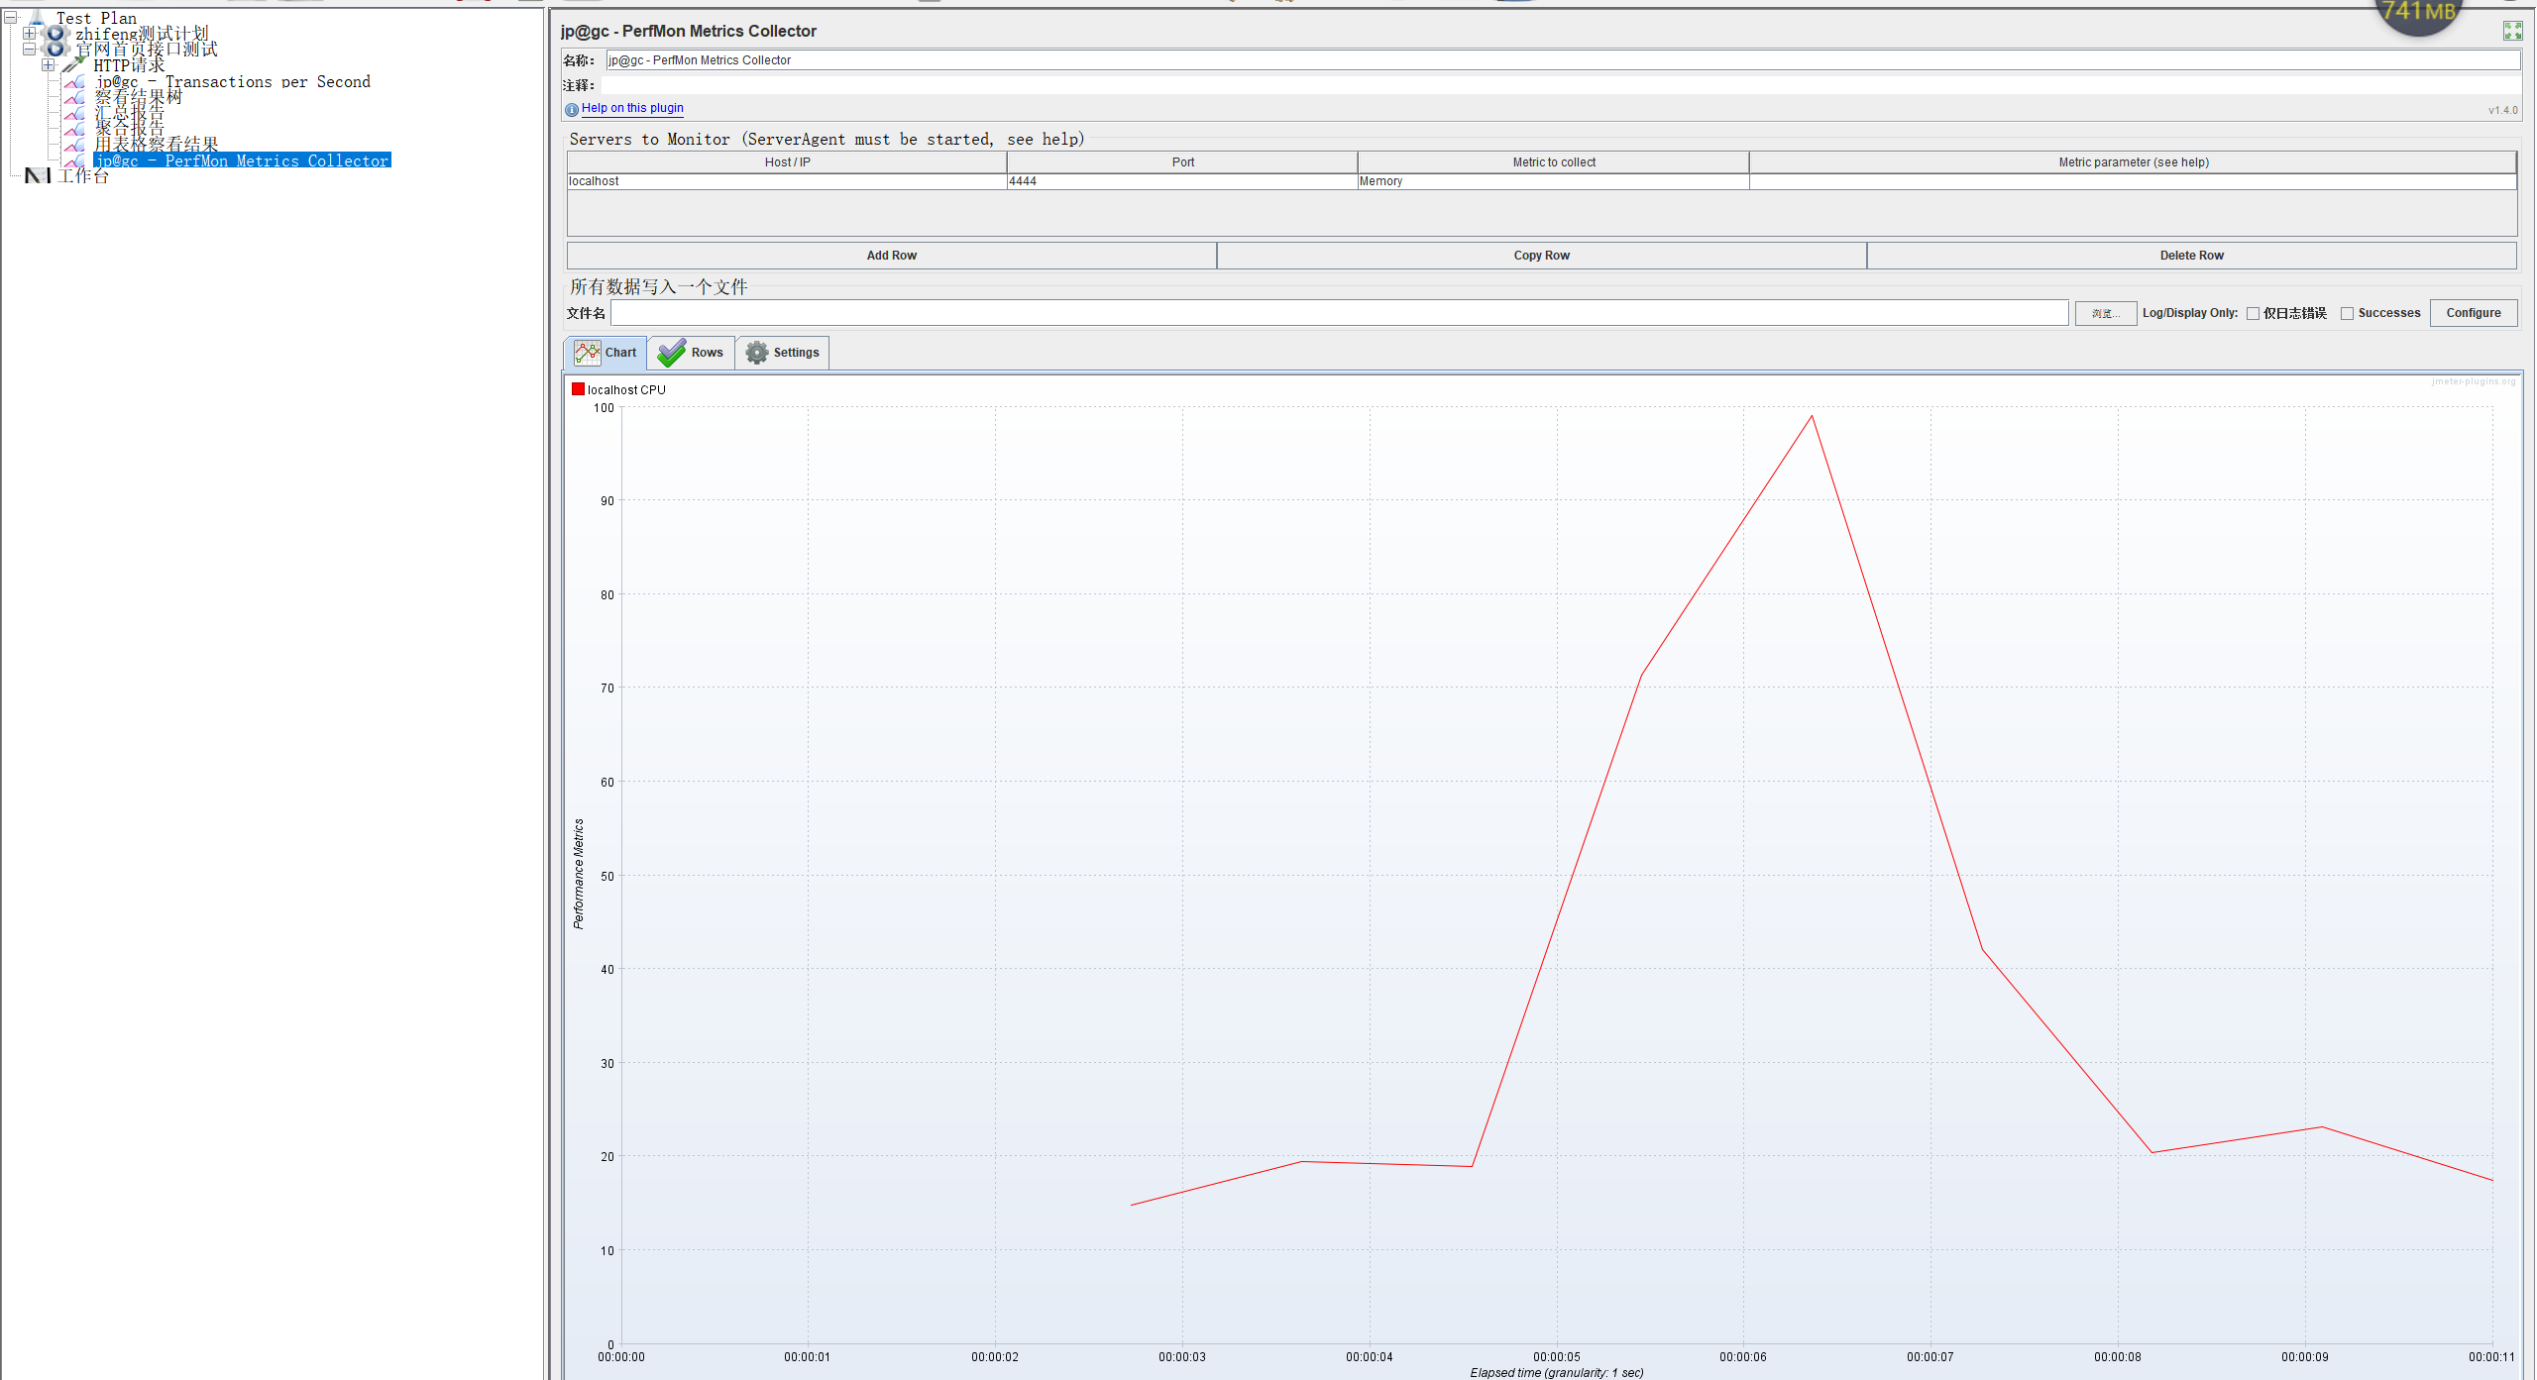Open the Help on this plugin link
The image size is (2537, 1380).
click(632, 108)
